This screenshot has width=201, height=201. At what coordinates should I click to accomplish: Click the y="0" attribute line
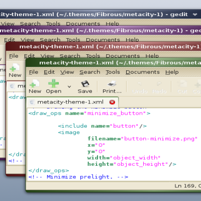tap(96, 151)
